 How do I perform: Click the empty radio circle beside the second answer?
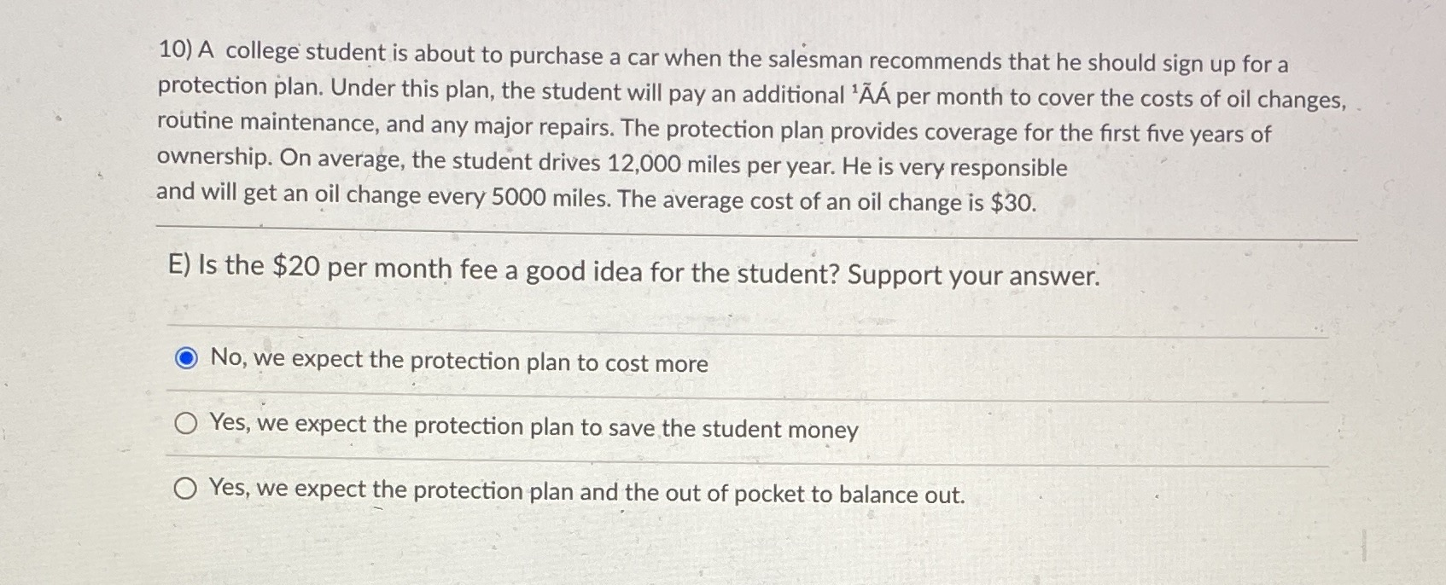pyautogui.click(x=187, y=422)
